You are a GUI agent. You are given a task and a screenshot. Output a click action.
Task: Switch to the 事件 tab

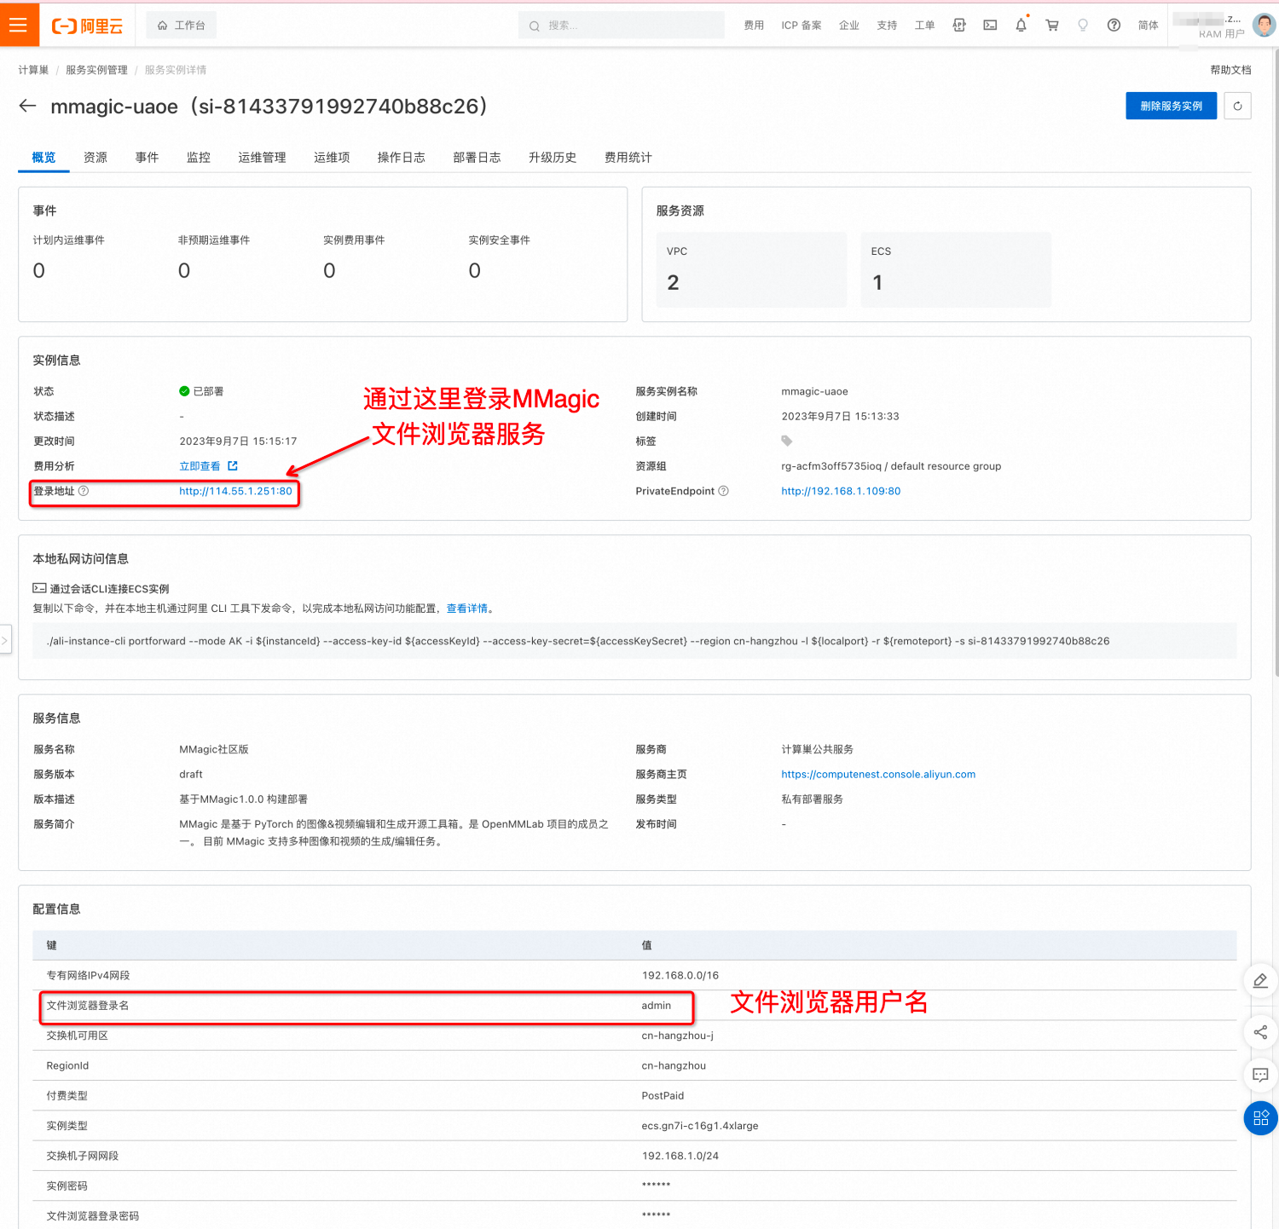(x=147, y=158)
